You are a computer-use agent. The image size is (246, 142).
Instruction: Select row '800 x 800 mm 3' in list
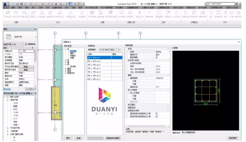tap(105, 79)
